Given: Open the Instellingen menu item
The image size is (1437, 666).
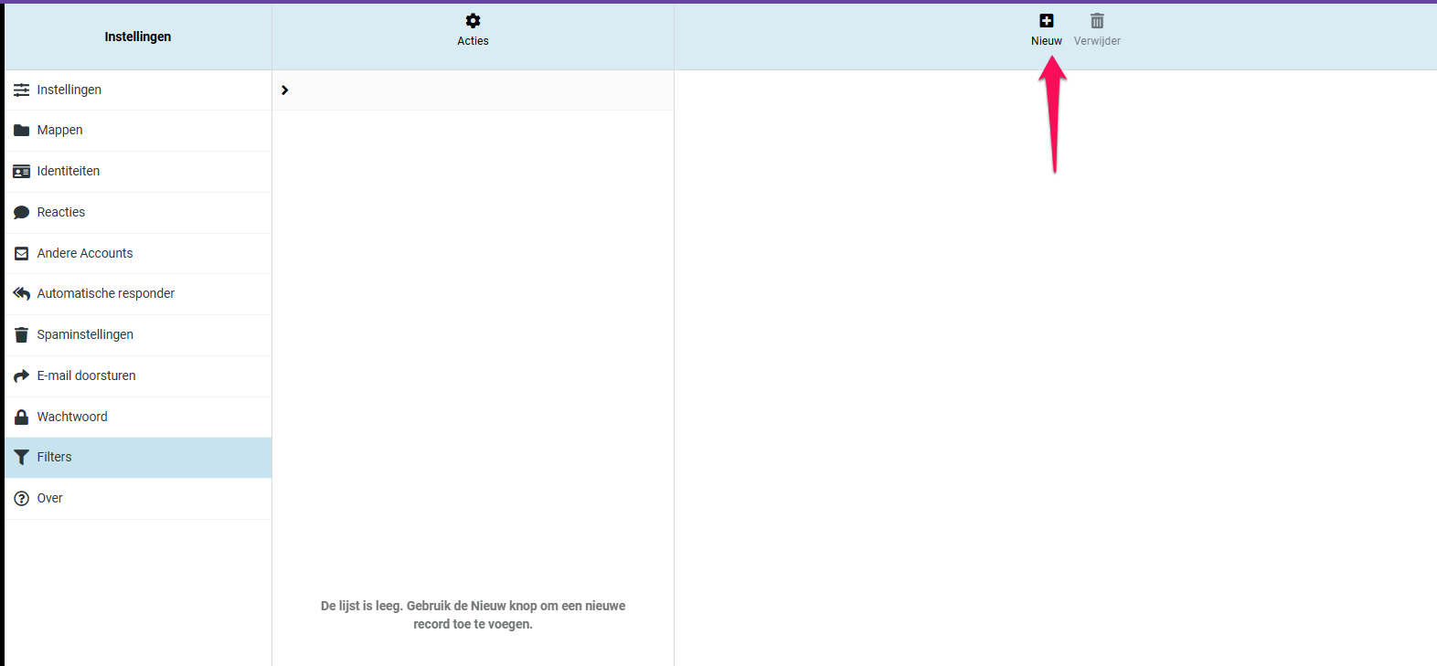Looking at the screenshot, I should 138,90.
